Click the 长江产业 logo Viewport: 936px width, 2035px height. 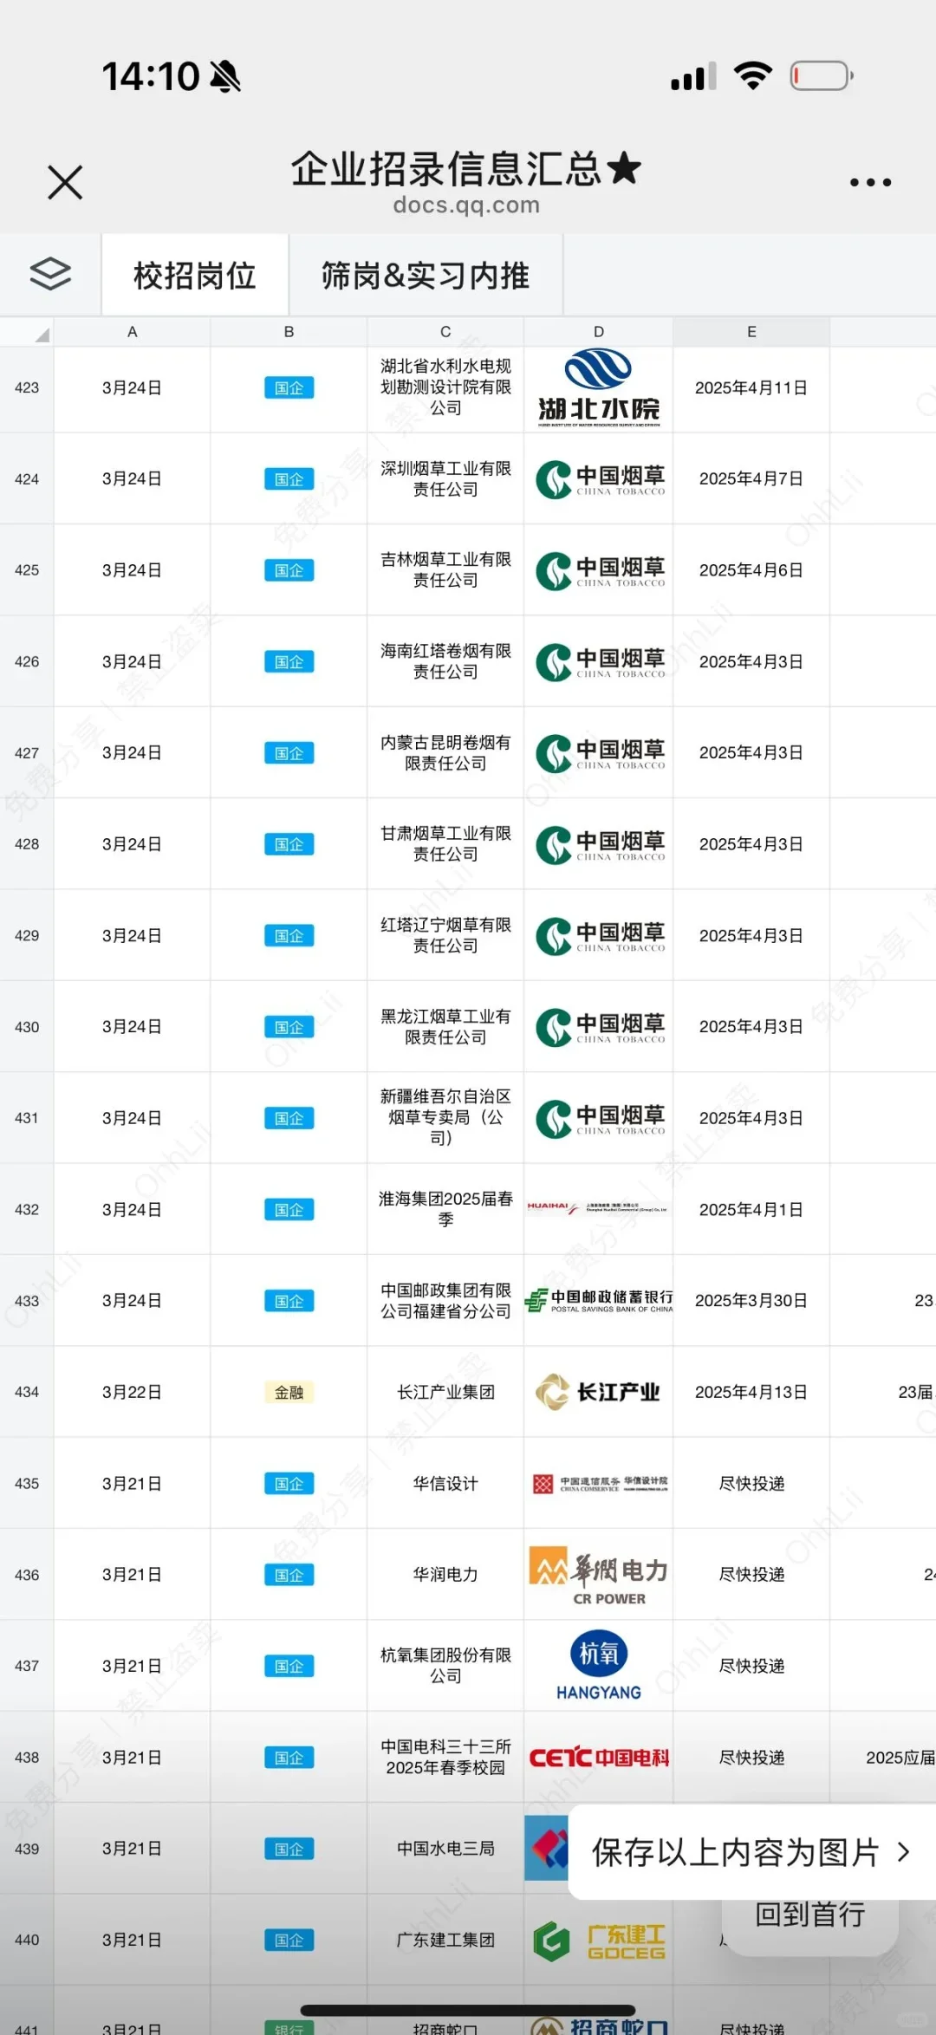point(597,1392)
